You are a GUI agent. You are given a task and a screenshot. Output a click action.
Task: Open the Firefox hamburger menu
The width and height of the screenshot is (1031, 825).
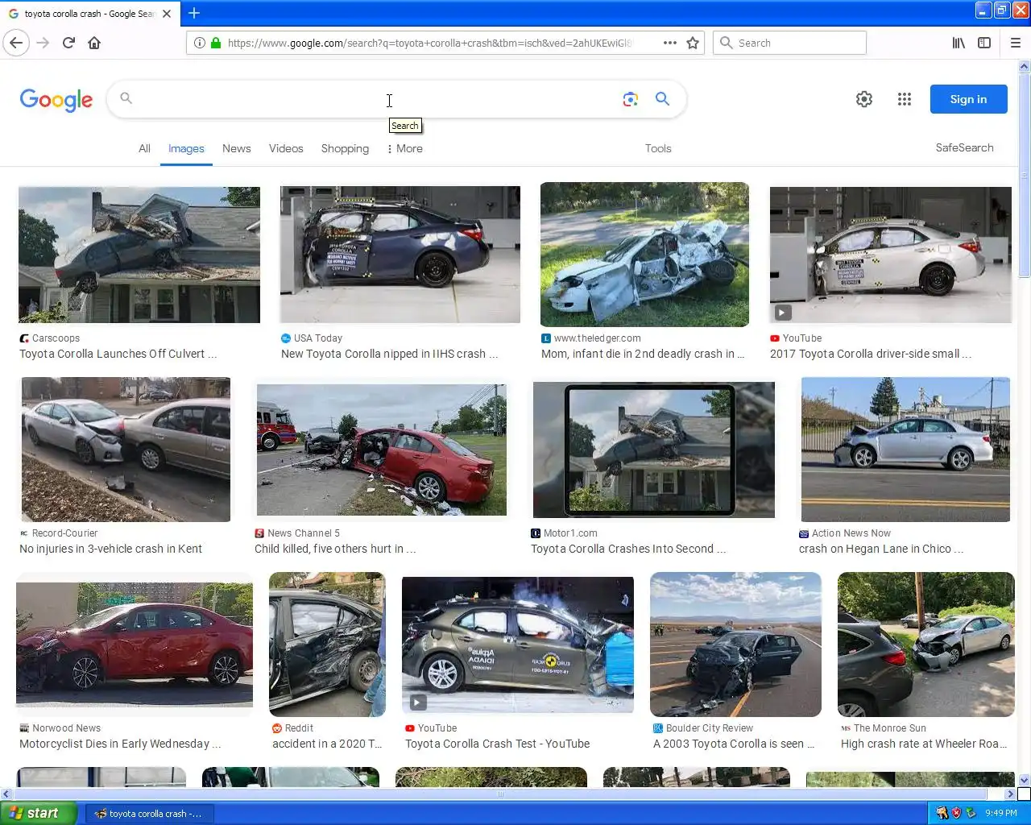1015,43
